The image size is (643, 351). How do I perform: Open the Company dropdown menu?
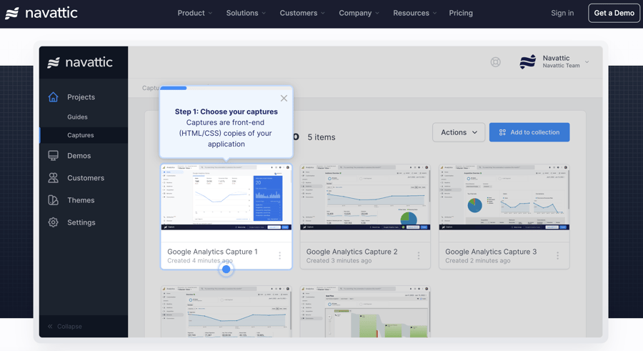pos(359,13)
